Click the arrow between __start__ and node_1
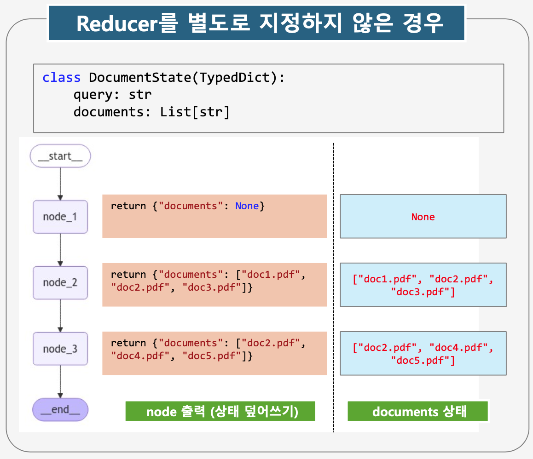The height and width of the screenshot is (459, 533). (60, 183)
